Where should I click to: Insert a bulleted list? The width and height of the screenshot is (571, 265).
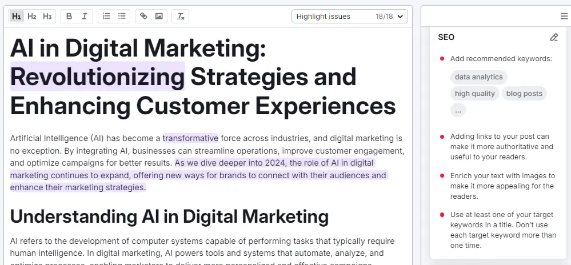(x=122, y=17)
